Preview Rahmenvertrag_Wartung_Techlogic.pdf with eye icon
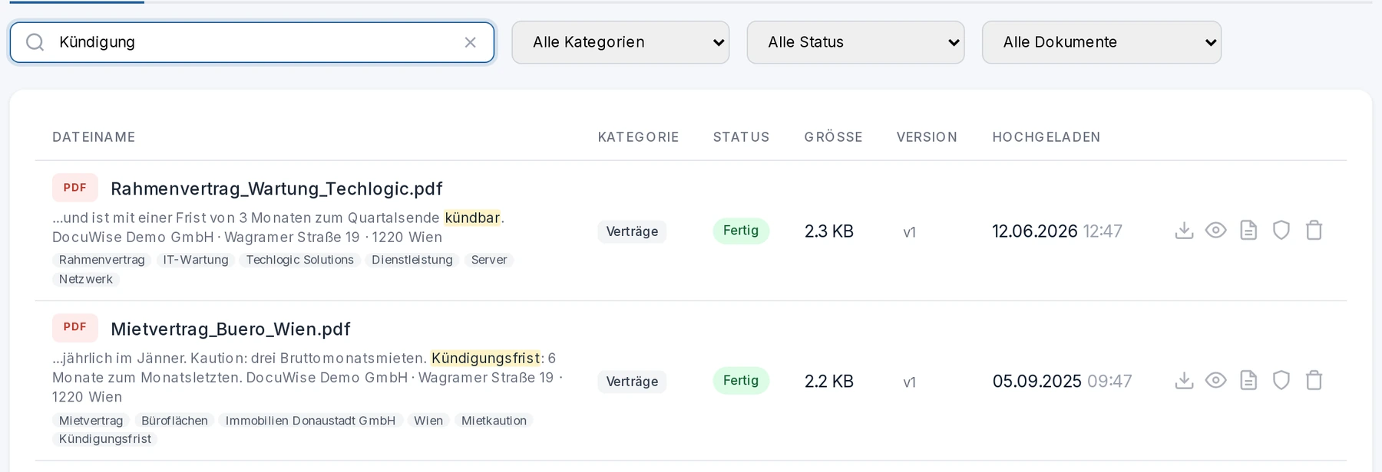 point(1216,231)
